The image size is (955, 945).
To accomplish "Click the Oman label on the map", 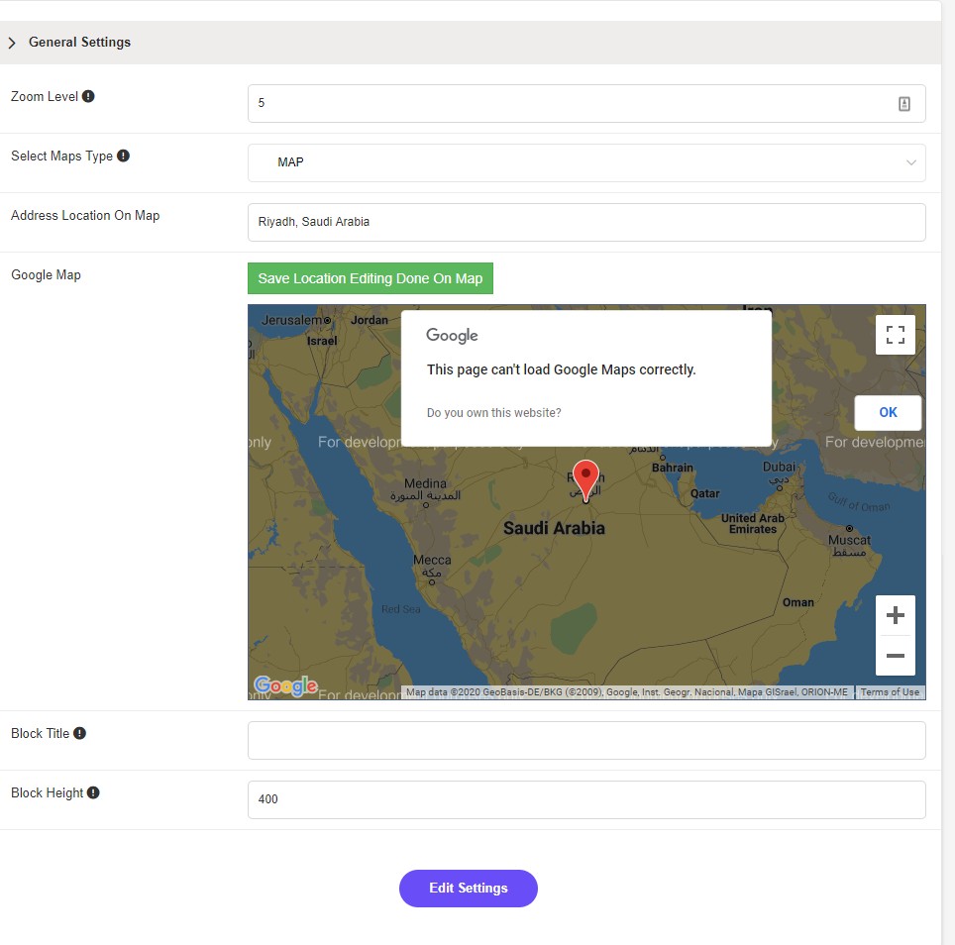I will (x=798, y=602).
